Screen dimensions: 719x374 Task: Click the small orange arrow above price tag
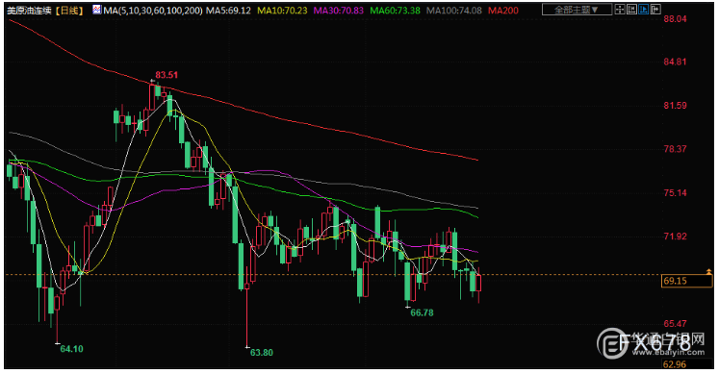pyautogui.click(x=709, y=272)
